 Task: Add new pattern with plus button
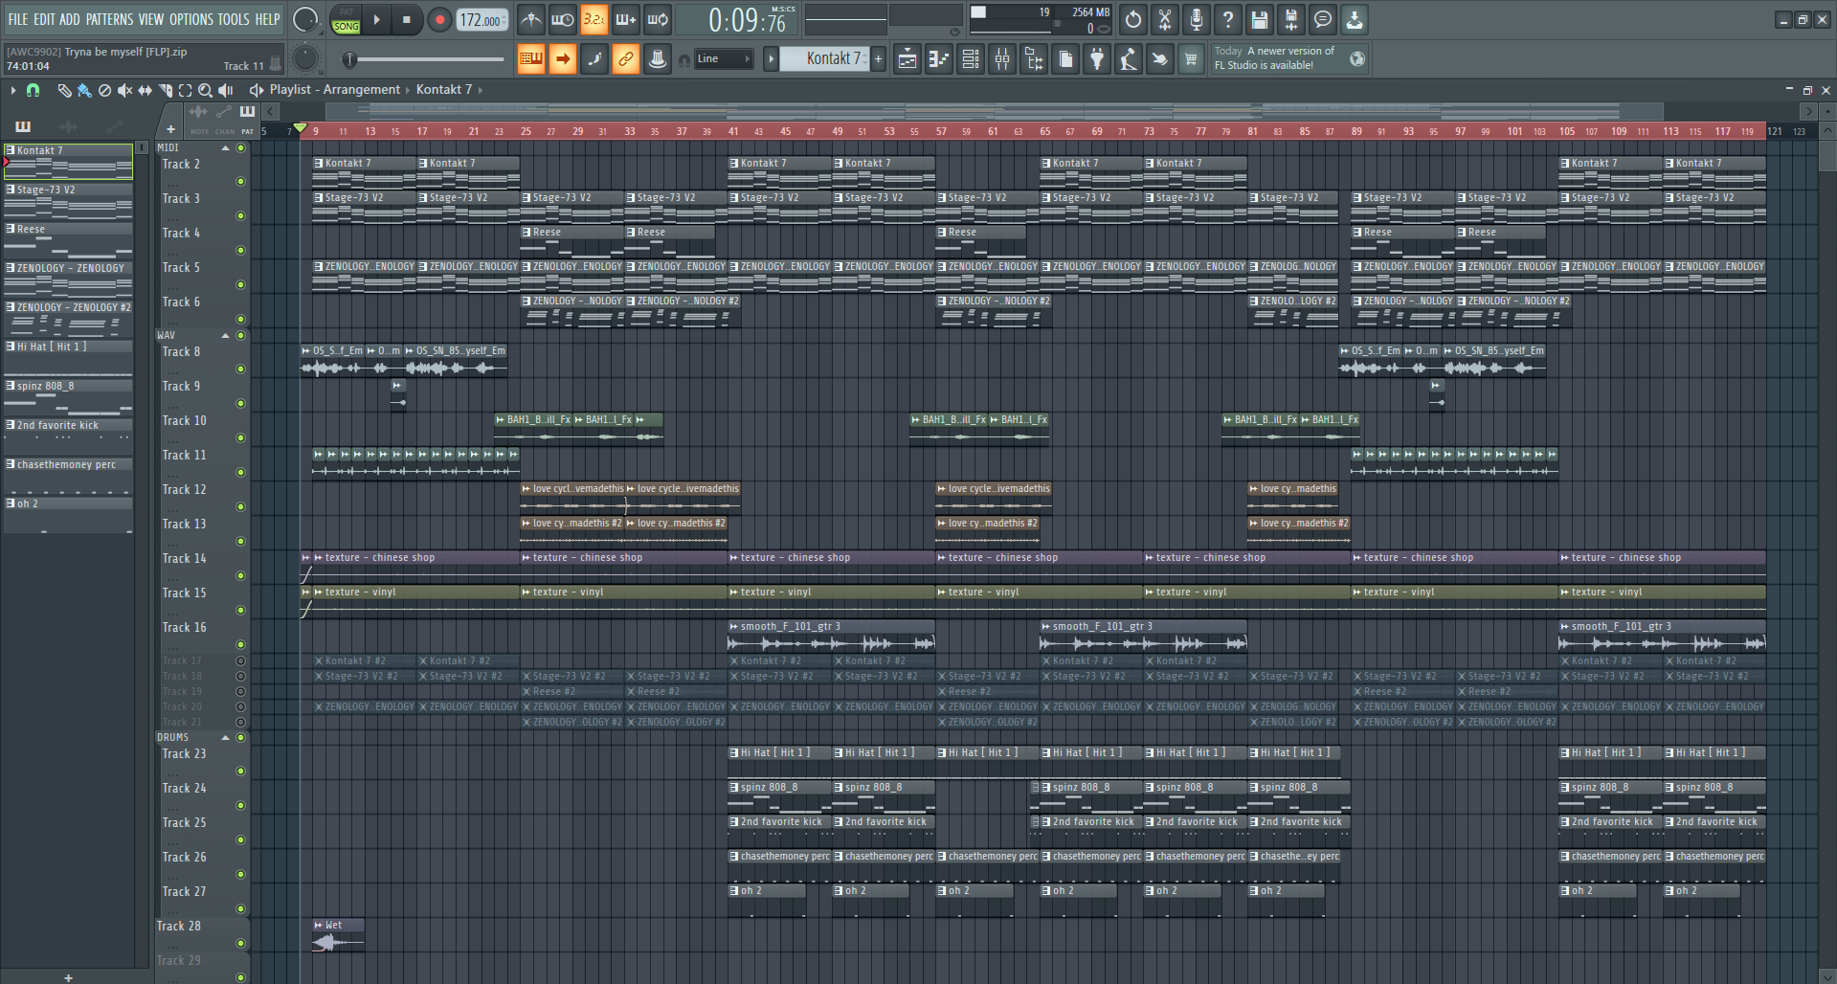(878, 59)
